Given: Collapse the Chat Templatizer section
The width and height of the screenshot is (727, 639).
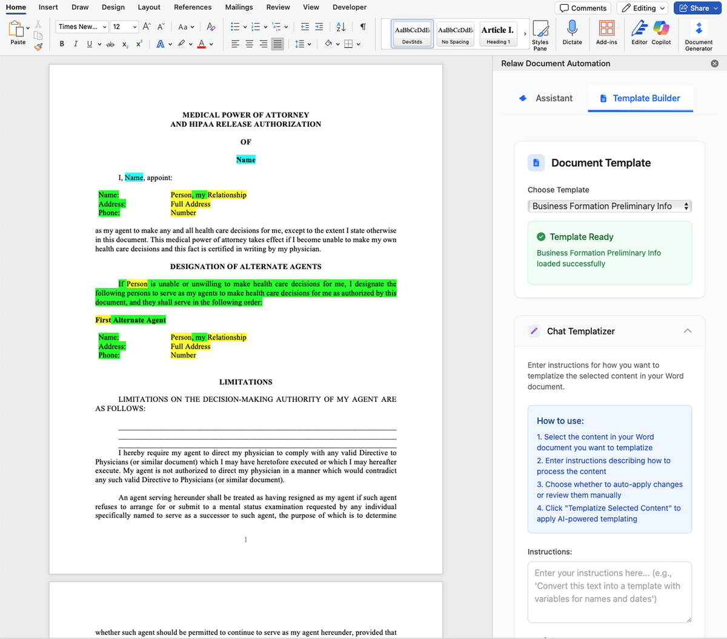Looking at the screenshot, I should click(687, 331).
